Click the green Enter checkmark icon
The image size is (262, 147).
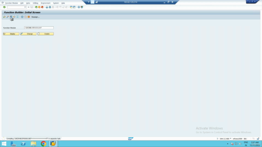pos(5,7)
